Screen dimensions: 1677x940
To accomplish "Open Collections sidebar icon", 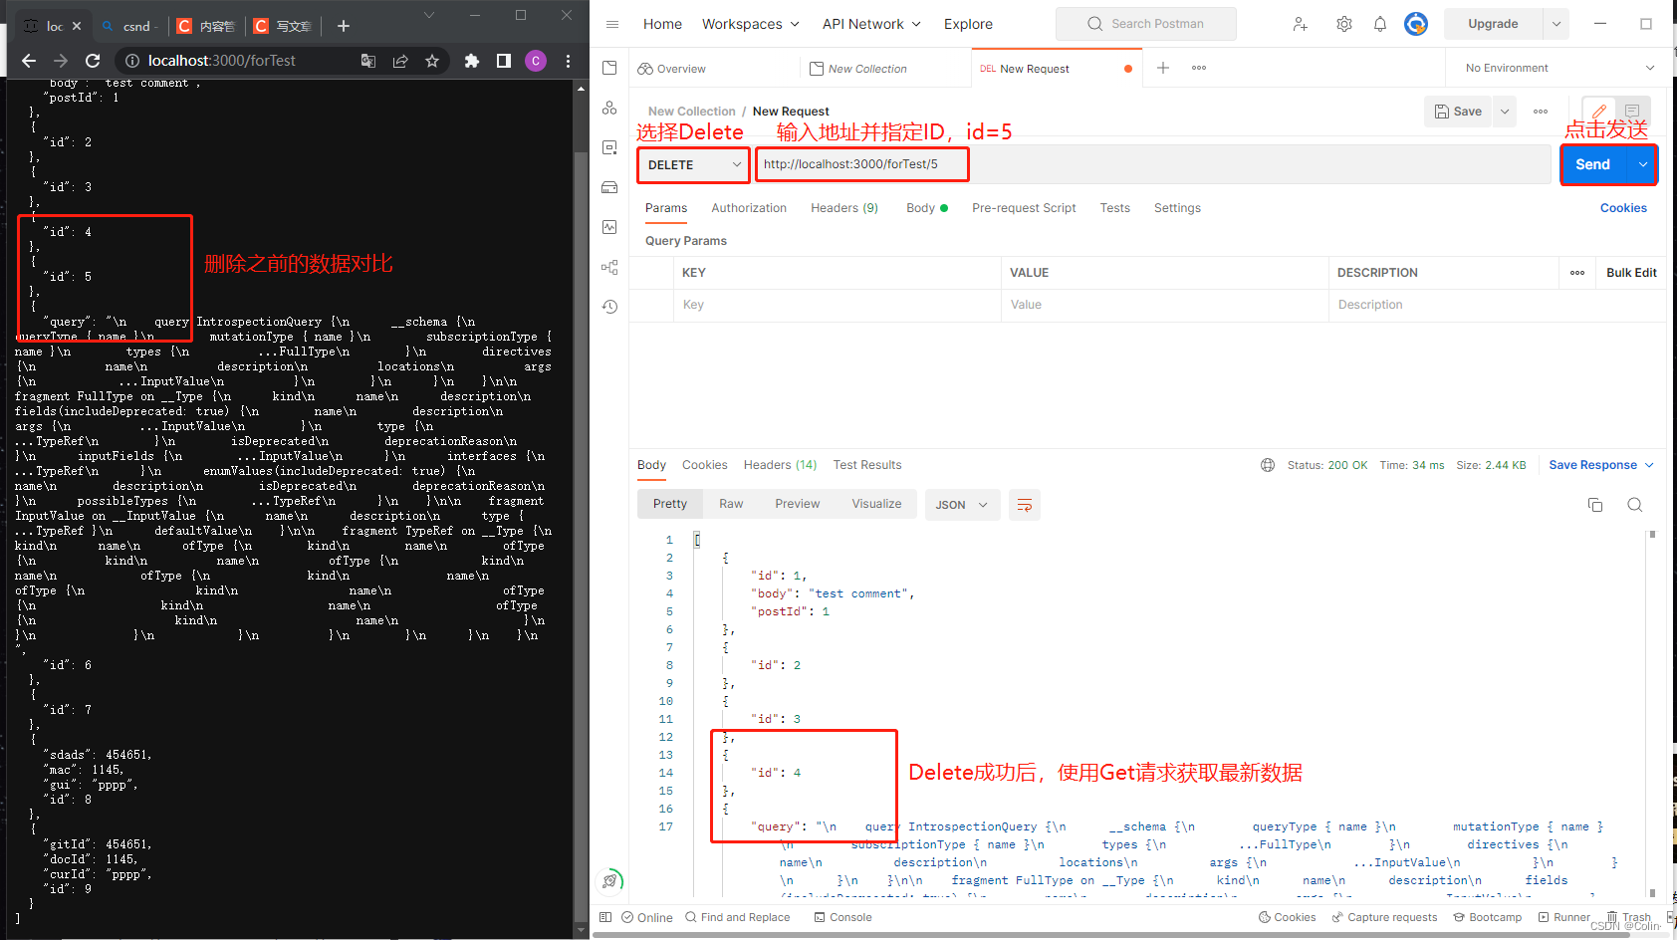I will [609, 68].
